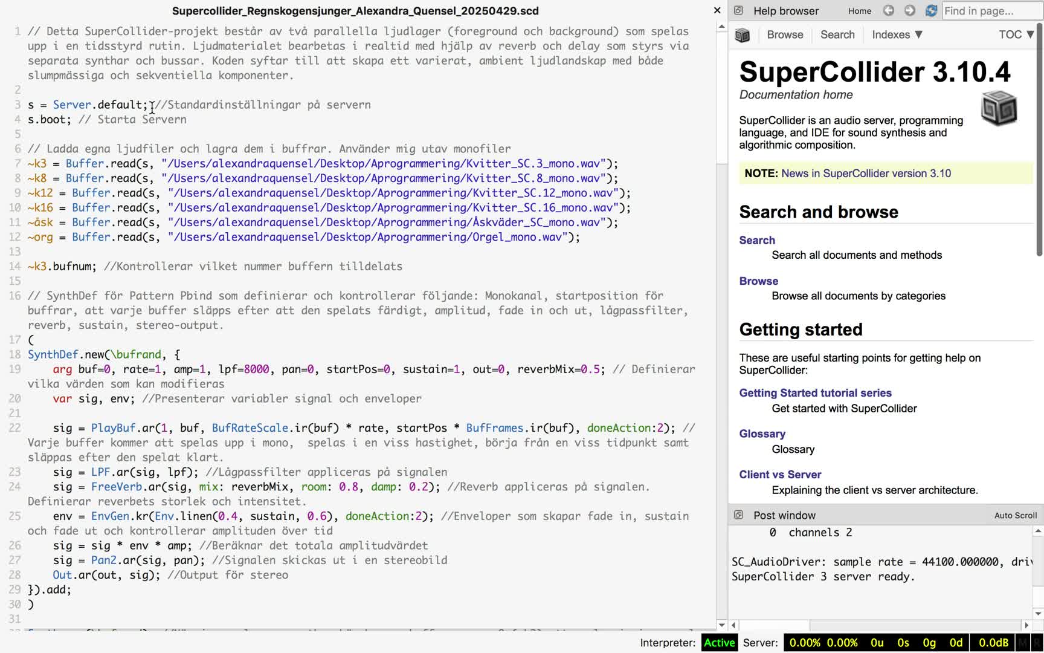Open the Search page from help toolbar
The width and height of the screenshot is (1044, 653).
pyautogui.click(x=837, y=34)
